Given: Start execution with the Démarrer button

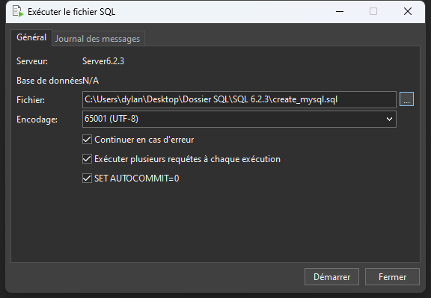Looking at the screenshot, I should tap(331, 277).
